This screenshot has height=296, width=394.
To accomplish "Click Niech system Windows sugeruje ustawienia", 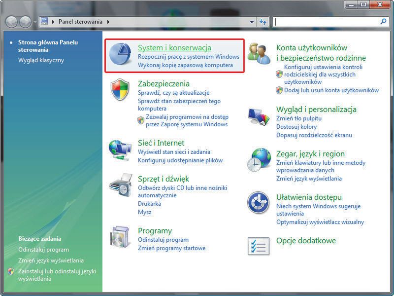I will tap(318, 210).
